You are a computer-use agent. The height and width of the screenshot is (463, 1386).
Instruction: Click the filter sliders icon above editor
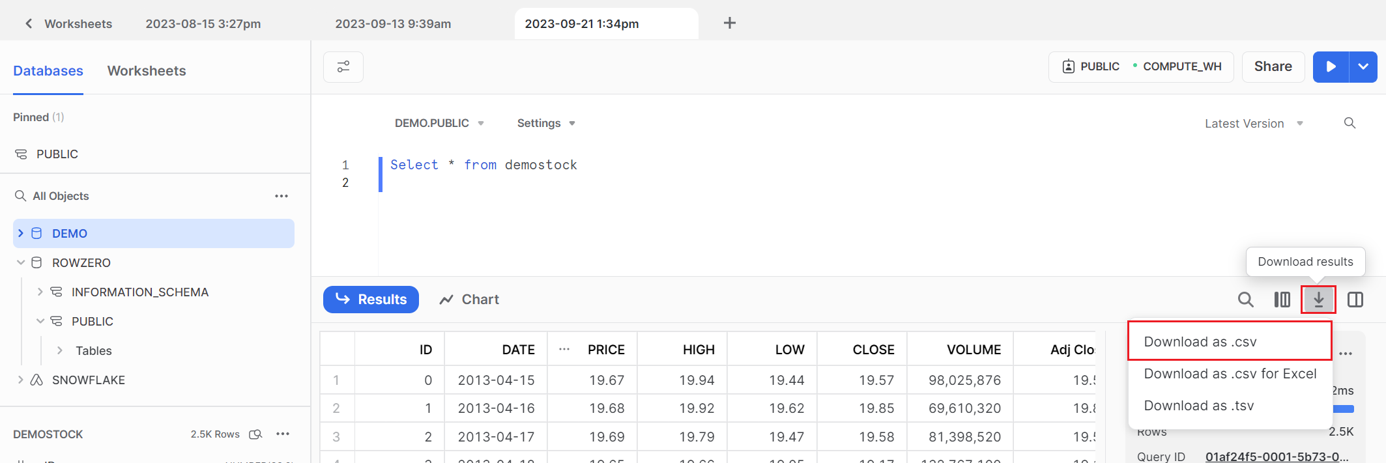(343, 67)
